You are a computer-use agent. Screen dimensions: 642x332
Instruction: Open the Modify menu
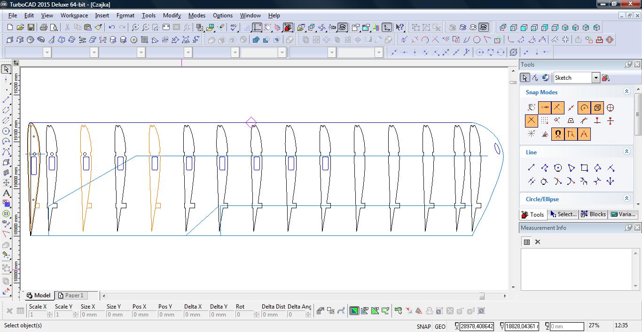click(x=172, y=15)
